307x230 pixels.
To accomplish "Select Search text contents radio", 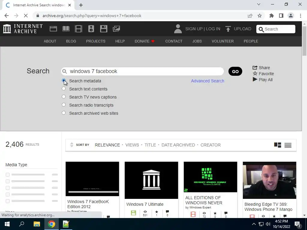I will pyautogui.click(x=64, y=89).
